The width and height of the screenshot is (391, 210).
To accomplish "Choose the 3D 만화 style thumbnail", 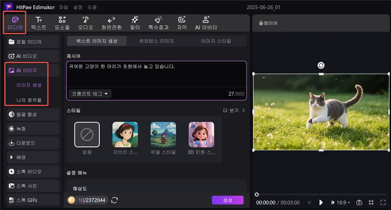I will (x=201, y=134).
